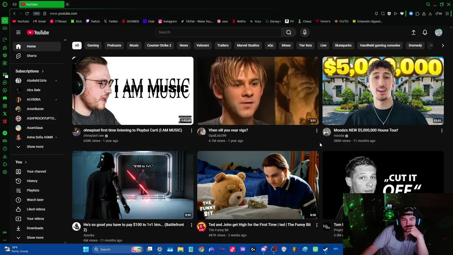
Task: Open the Netflix bookmark
Action: [239, 21]
